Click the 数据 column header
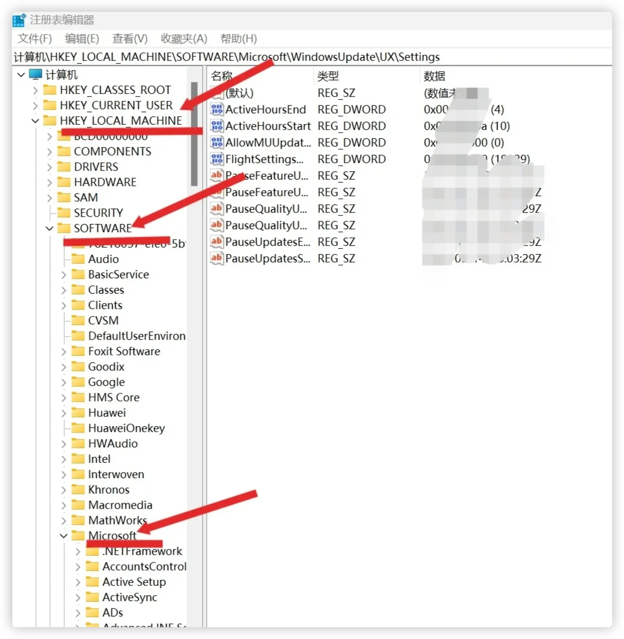This screenshot has width=624, height=639. pyautogui.click(x=434, y=76)
